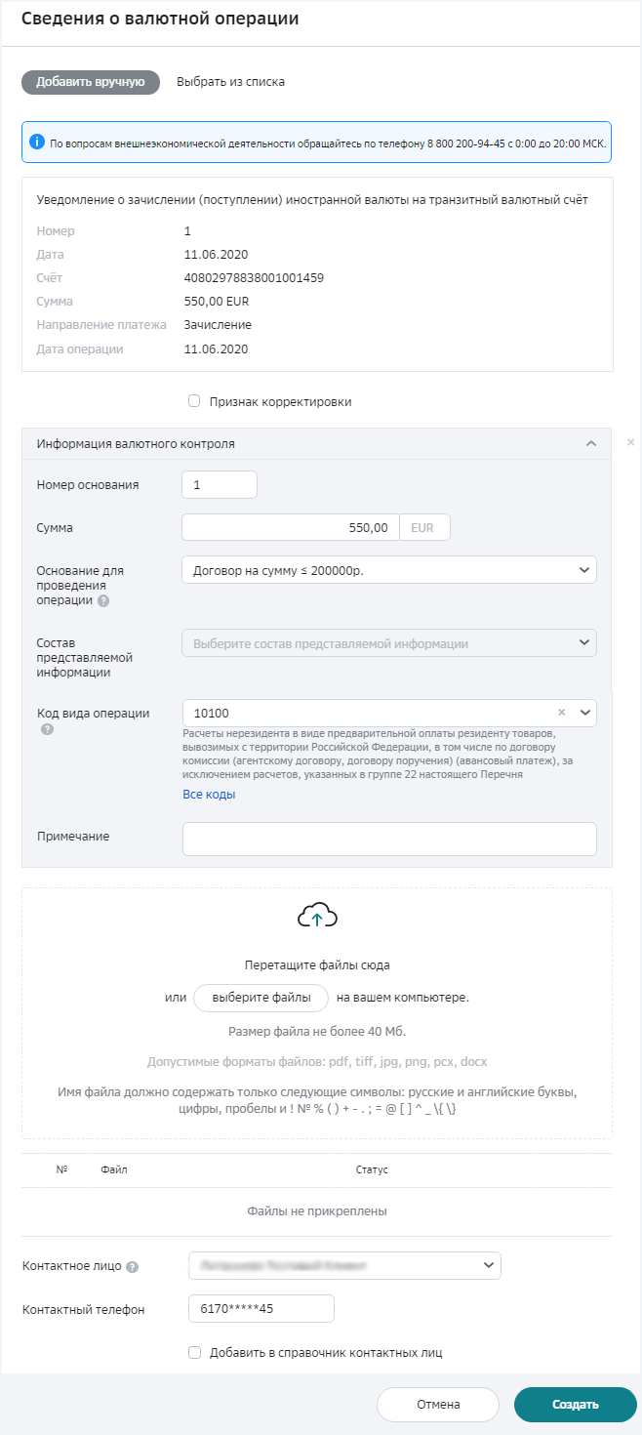
Task: Click the blue info icon in the banner
Action: [37, 143]
